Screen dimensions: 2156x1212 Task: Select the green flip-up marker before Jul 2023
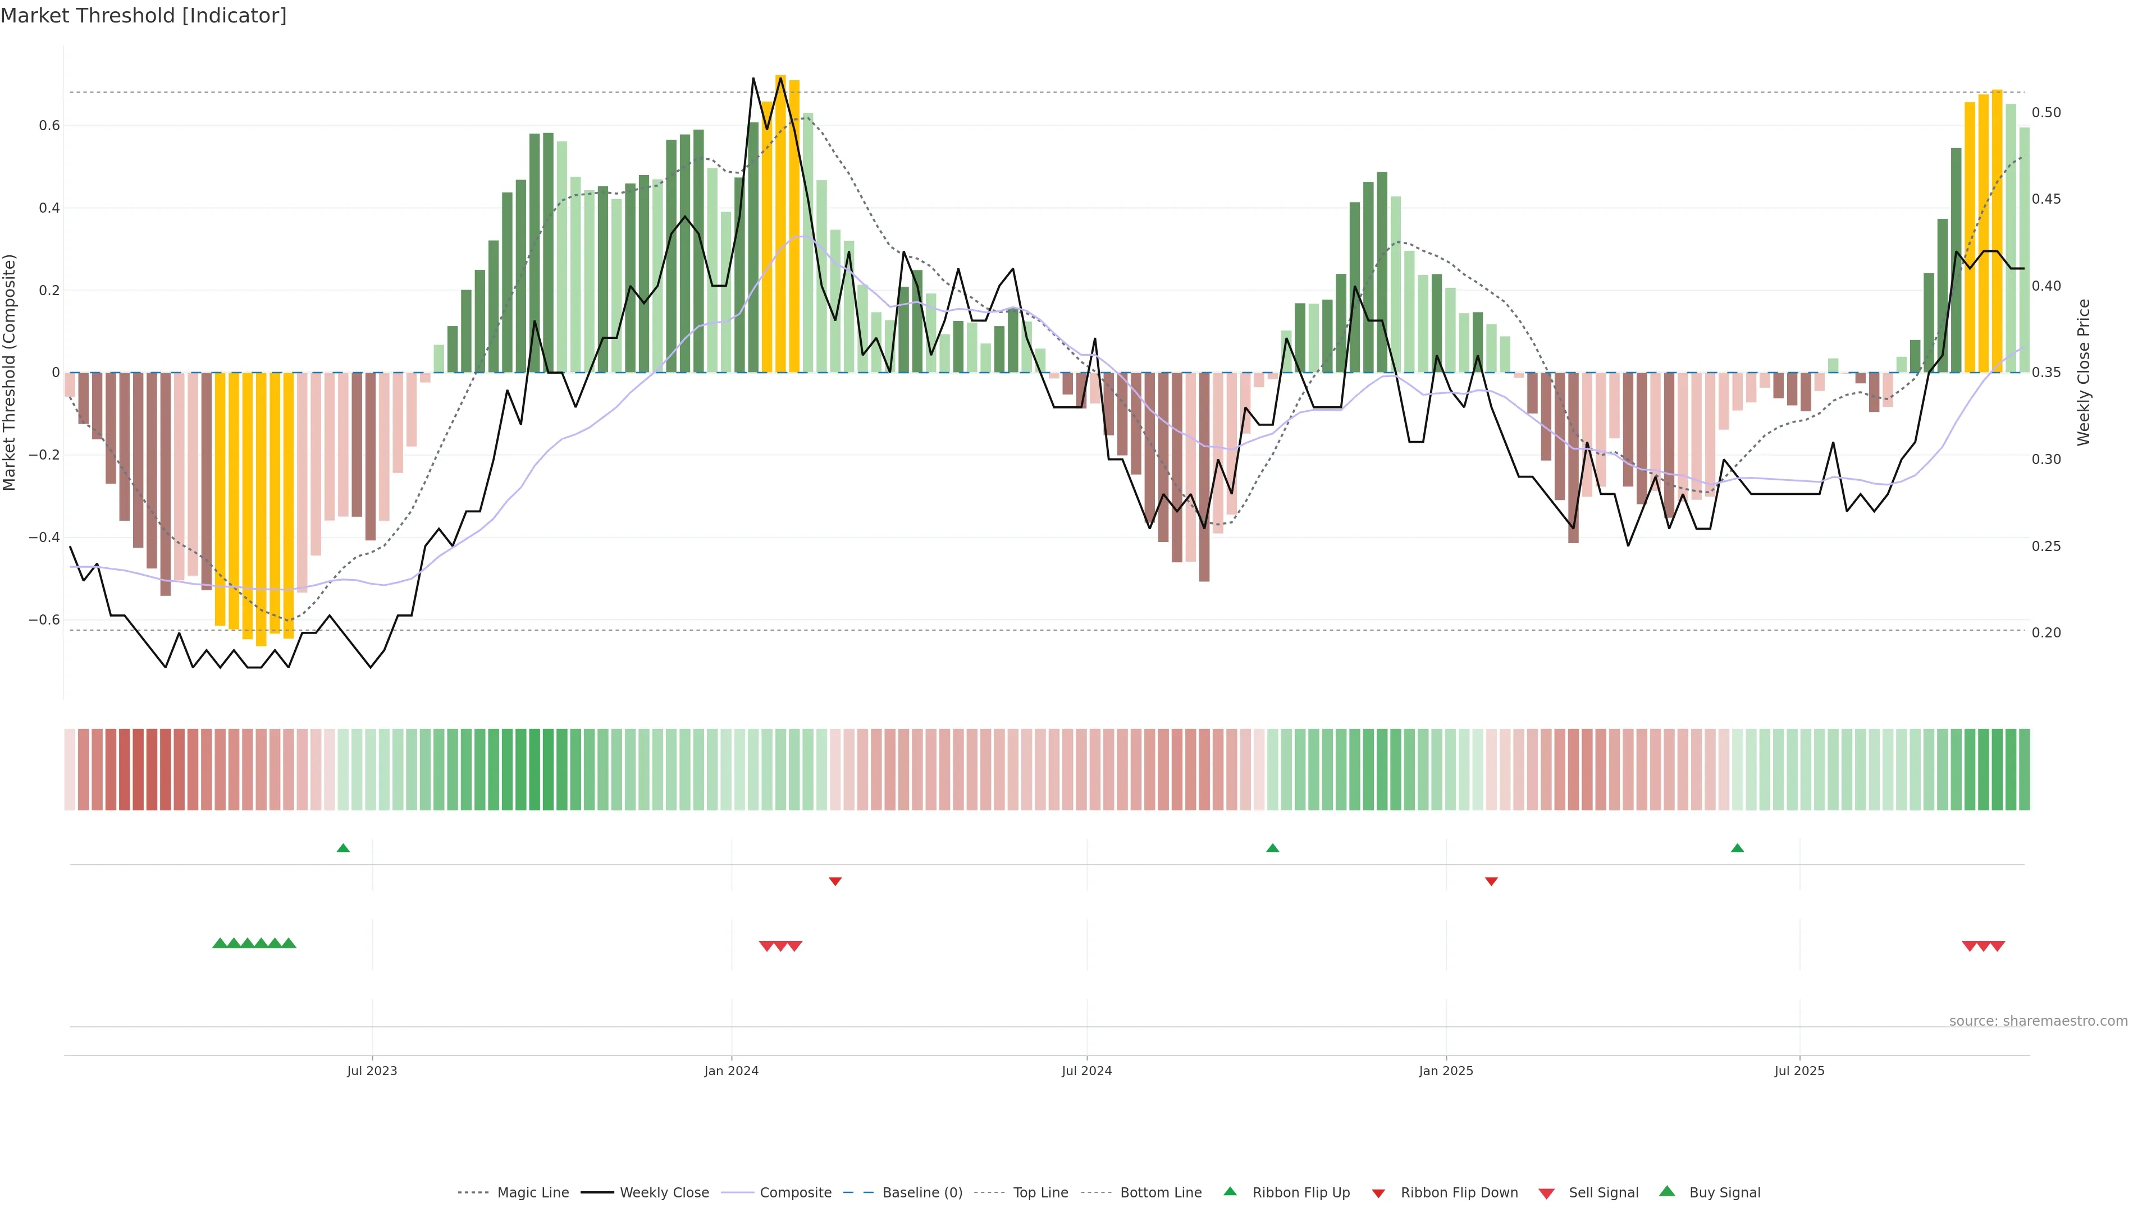pyautogui.click(x=343, y=848)
